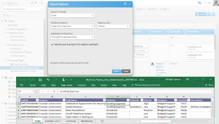Viewport: 219px width, 124px height.
Task: Open the Sections column filter dropdown
Action: point(128,100)
